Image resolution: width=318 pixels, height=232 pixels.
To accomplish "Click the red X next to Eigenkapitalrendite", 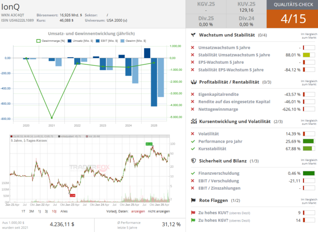I will (x=193, y=94).
